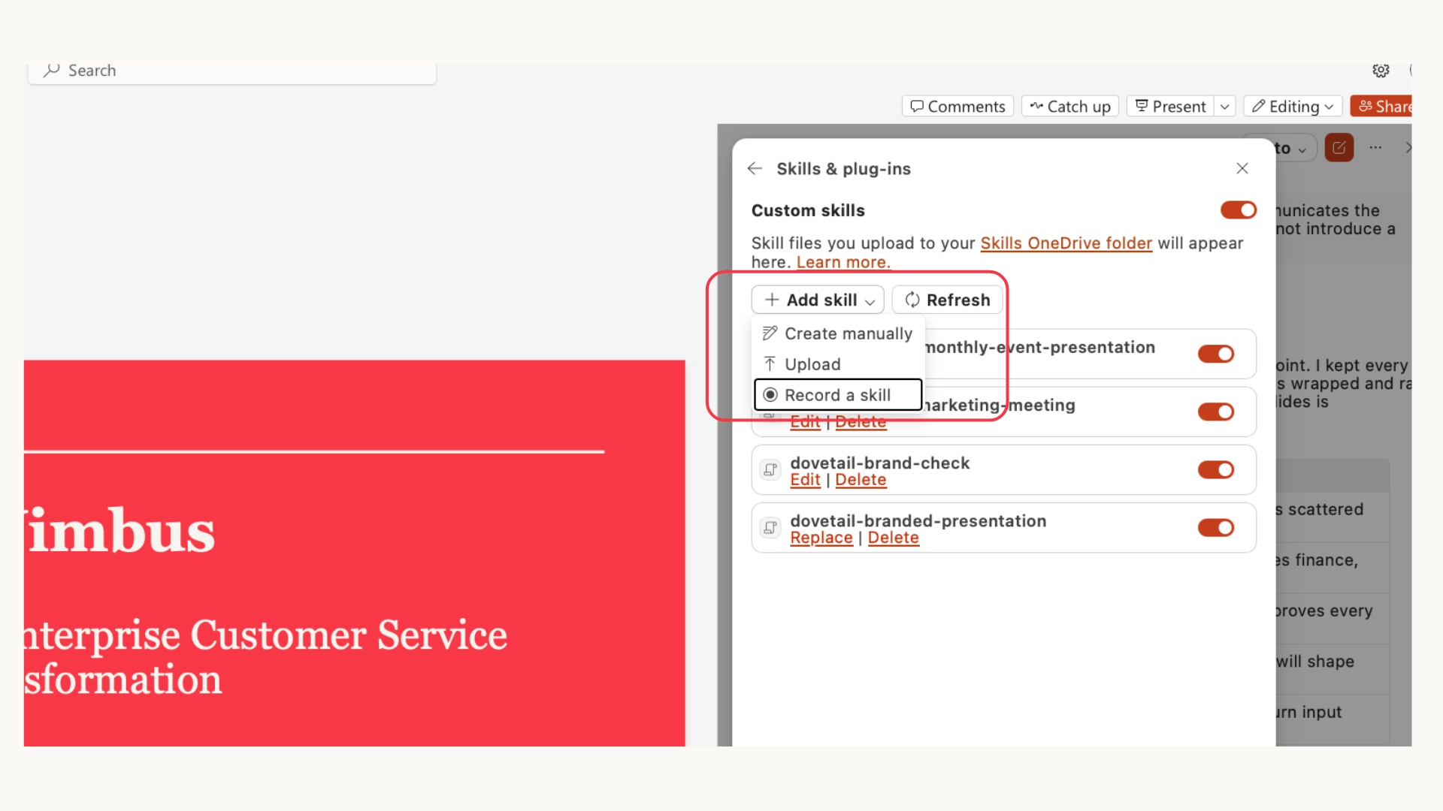1443x811 pixels.
Task: Click the dovetail-brand-check skill icon
Action: pyautogui.click(x=770, y=470)
